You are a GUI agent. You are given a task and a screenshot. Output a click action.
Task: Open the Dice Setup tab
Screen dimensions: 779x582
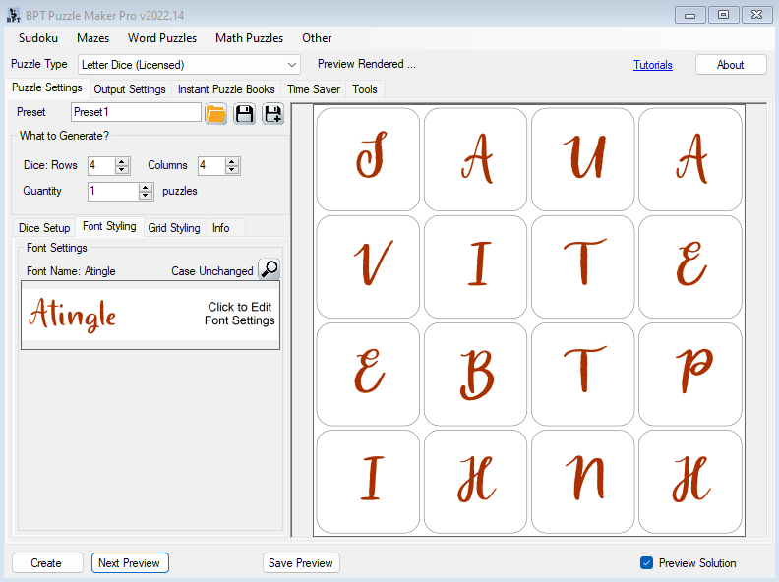click(44, 228)
